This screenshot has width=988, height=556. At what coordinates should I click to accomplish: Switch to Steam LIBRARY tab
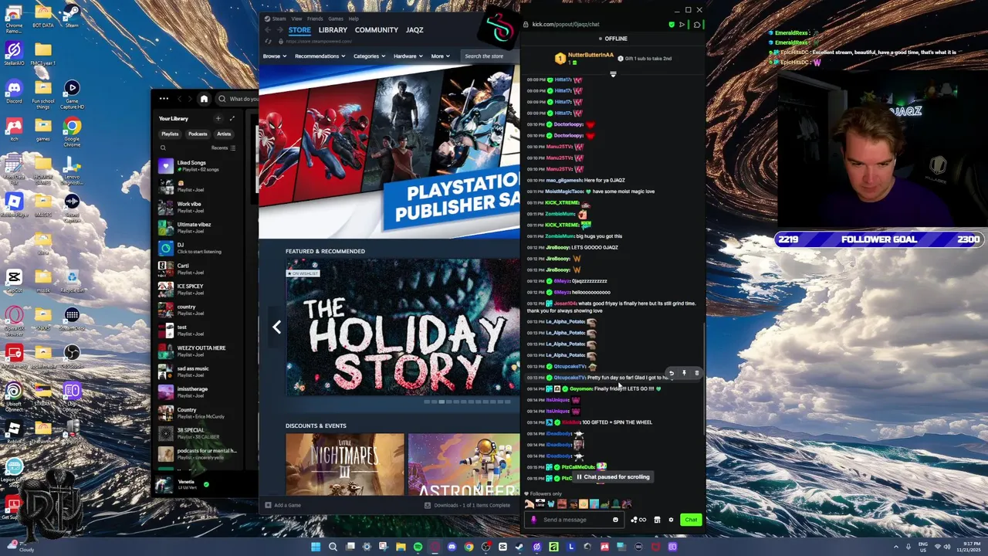point(333,30)
